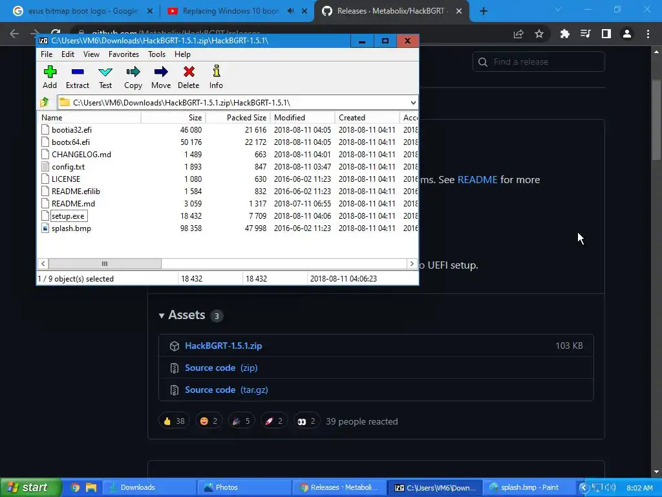The width and height of the screenshot is (662, 497).
Task: Open the 7-Zip path dropdown arrow
Action: point(413,103)
